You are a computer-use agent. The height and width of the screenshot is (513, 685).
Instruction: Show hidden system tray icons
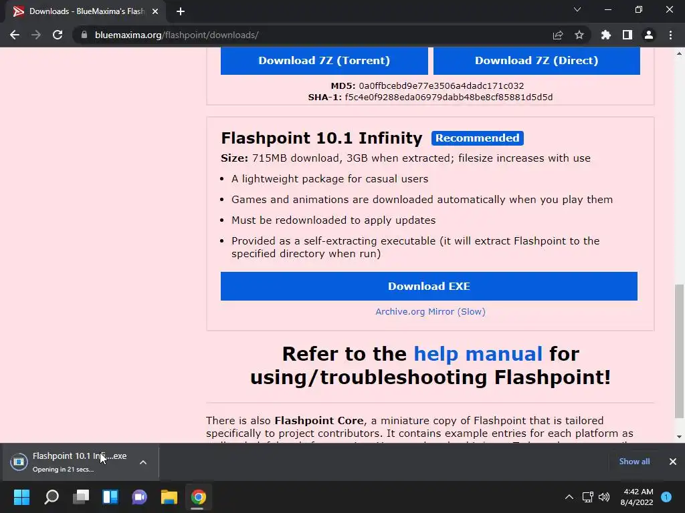point(569,497)
